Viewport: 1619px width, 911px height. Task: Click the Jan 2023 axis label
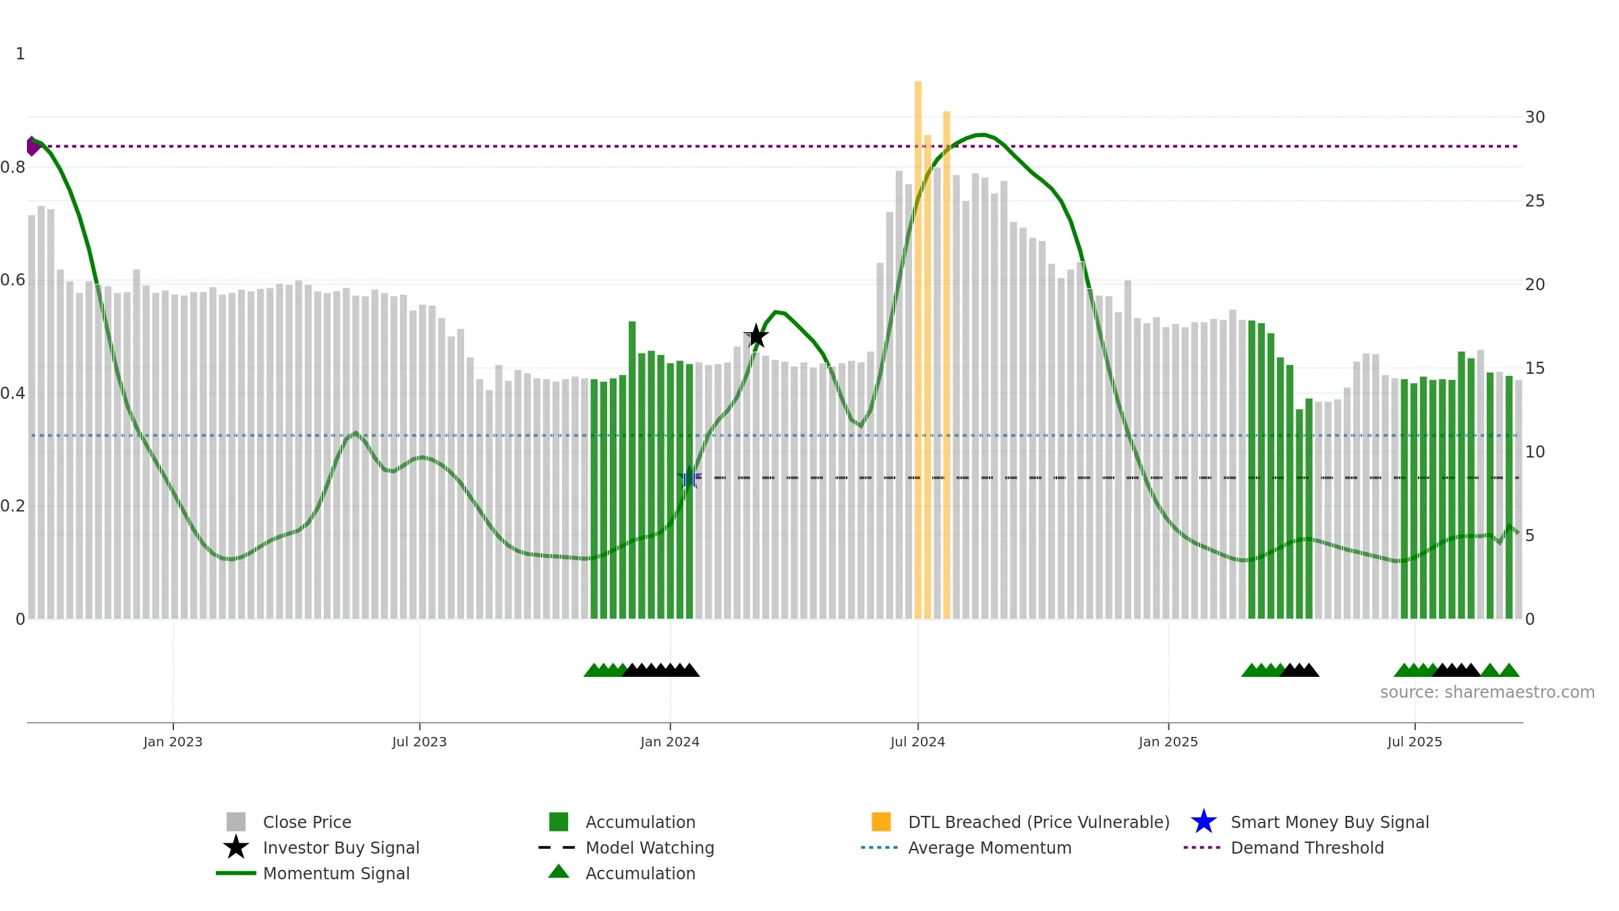coord(173,742)
